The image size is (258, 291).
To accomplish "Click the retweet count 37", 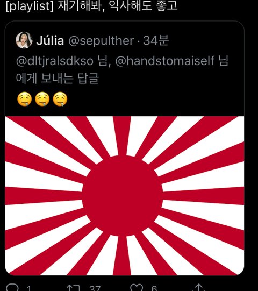I will [x=95, y=288].
